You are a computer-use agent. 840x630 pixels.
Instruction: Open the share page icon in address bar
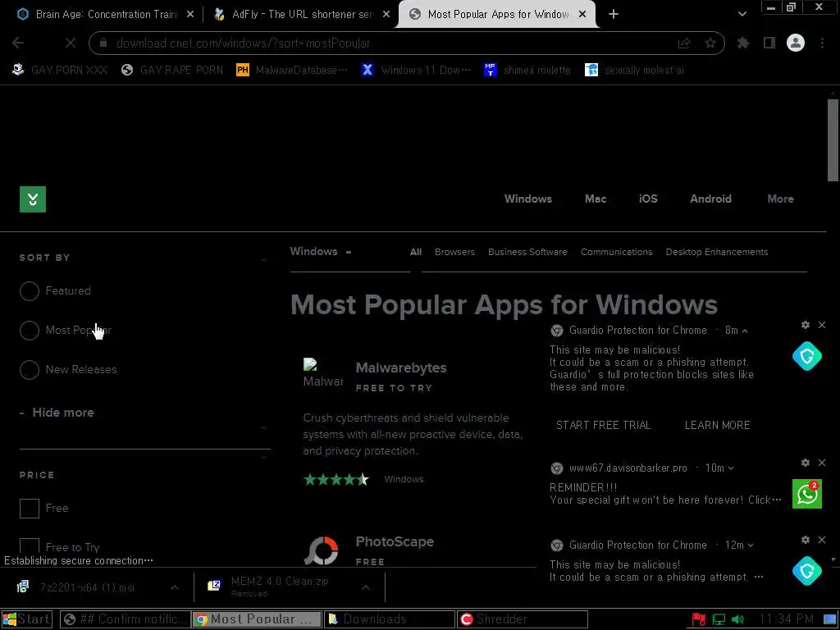click(684, 43)
